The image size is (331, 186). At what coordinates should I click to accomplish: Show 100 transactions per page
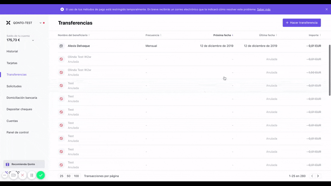[76, 176]
